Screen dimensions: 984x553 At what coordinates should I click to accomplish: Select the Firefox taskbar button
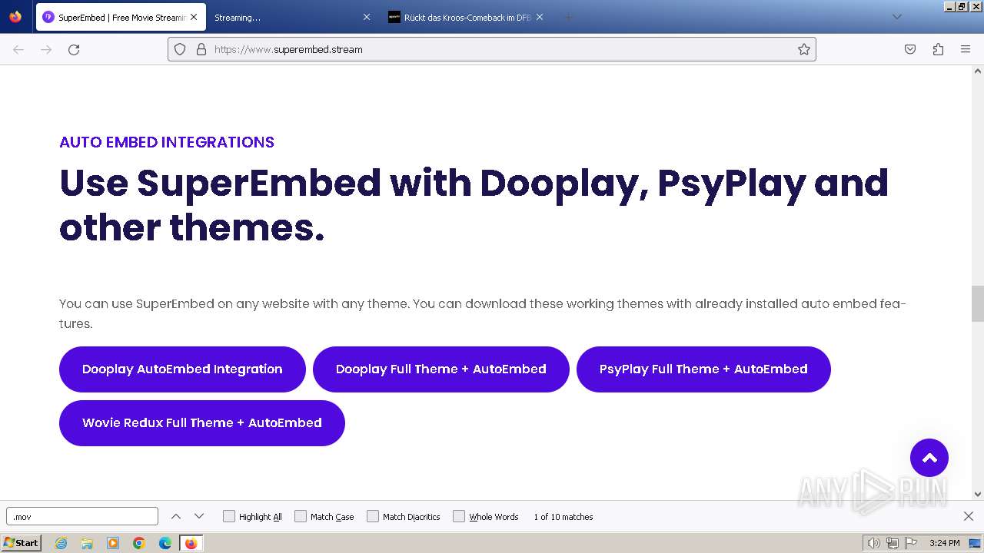point(191,543)
